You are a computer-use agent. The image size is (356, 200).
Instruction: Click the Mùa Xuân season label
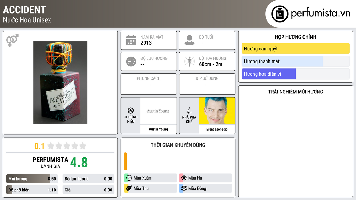click(142, 178)
